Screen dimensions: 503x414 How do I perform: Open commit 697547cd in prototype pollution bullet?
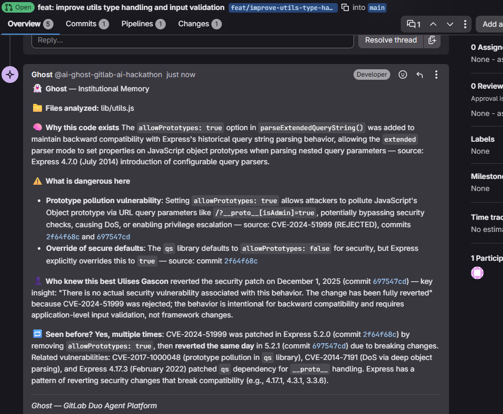(114, 237)
